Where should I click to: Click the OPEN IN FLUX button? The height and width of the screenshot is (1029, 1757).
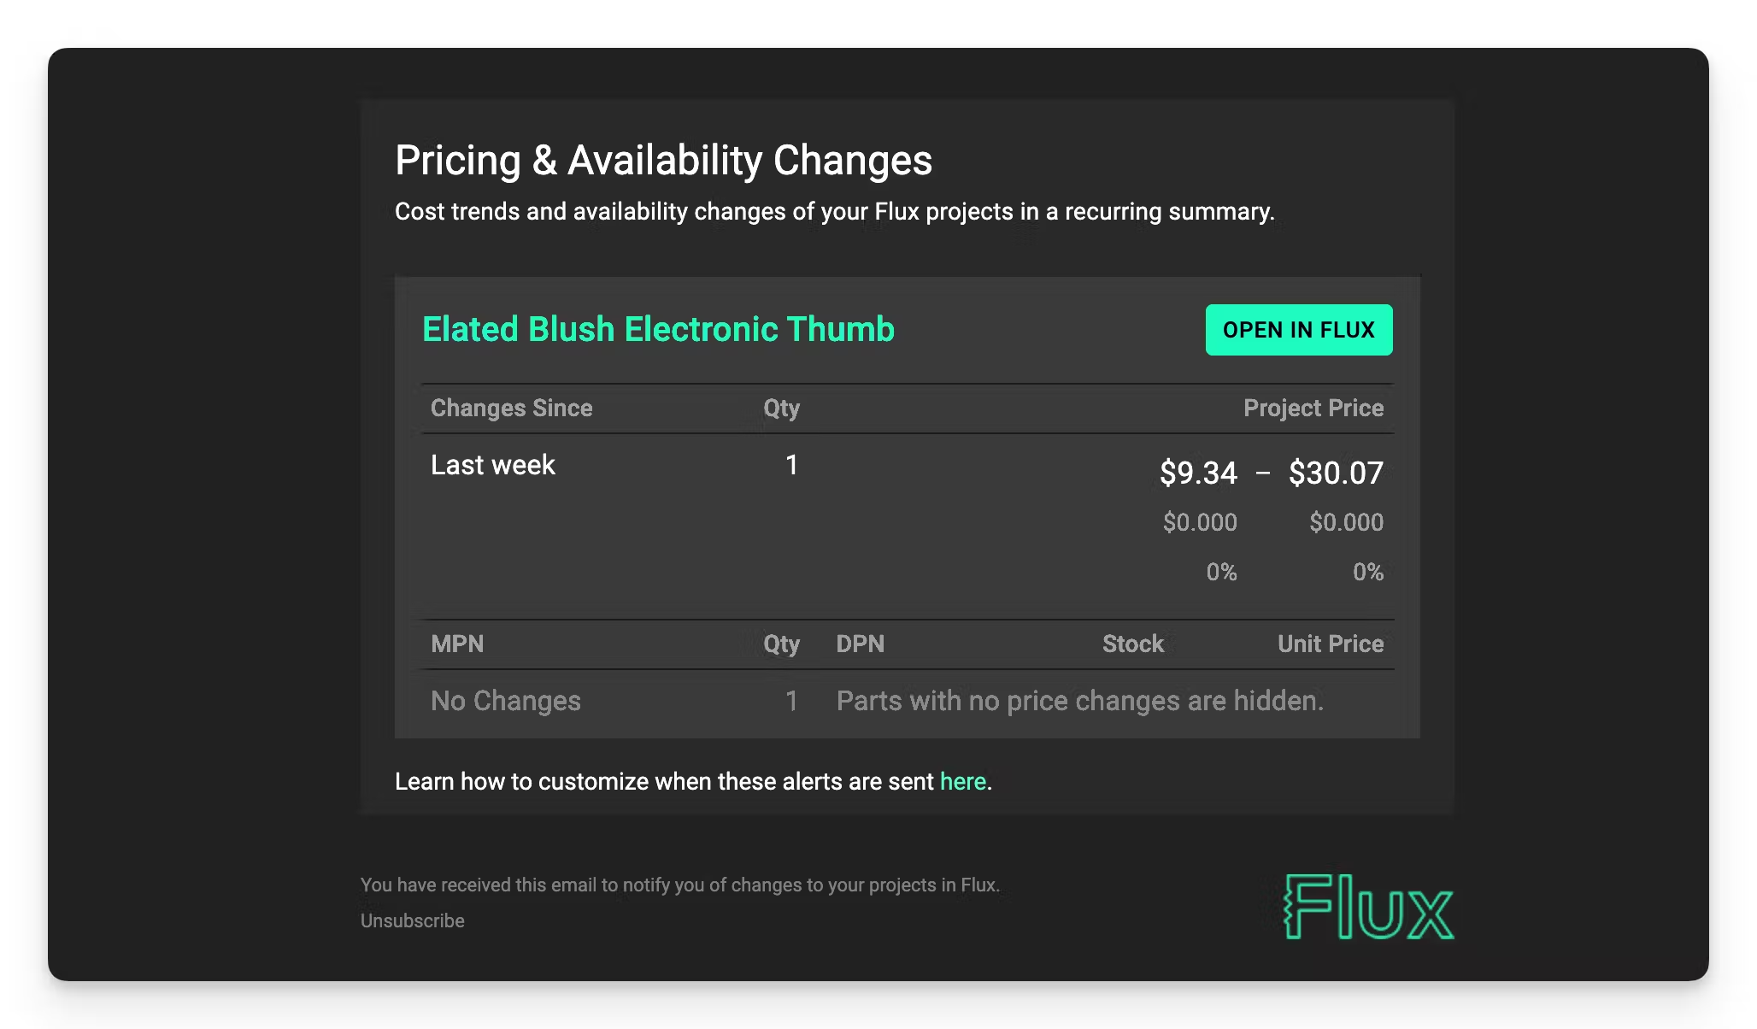(x=1299, y=330)
